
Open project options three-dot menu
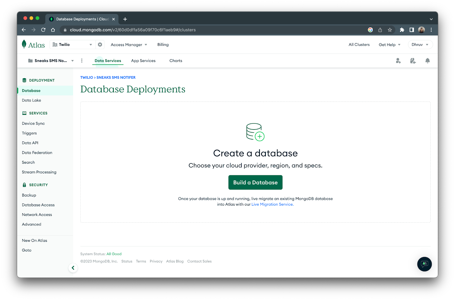point(82,61)
